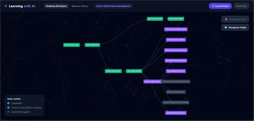Click the Demo: Python Game Development pill

tap(113, 6)
